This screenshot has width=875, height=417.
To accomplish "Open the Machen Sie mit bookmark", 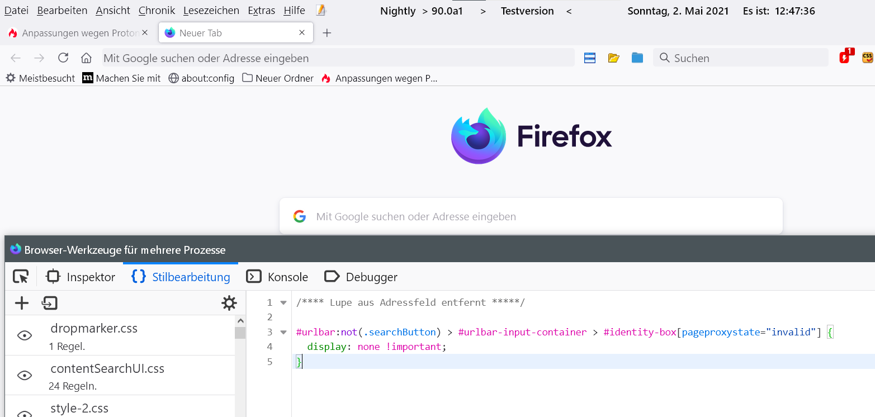I will (x=121, y=78).
